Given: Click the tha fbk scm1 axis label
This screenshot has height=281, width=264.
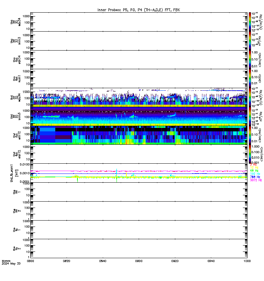Looking at the screenshot, I should (17, 78).
